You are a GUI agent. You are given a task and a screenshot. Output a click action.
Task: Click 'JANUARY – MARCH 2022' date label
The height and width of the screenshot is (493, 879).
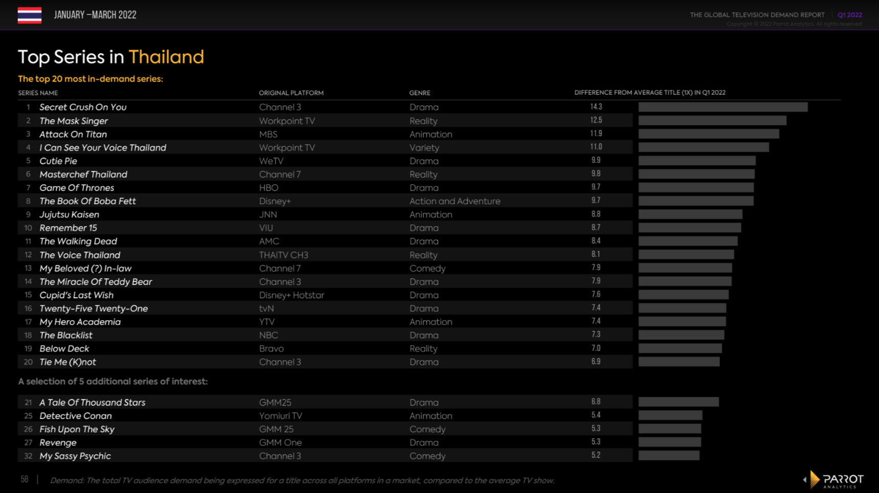pyautogui.click(x=95, y=15)
